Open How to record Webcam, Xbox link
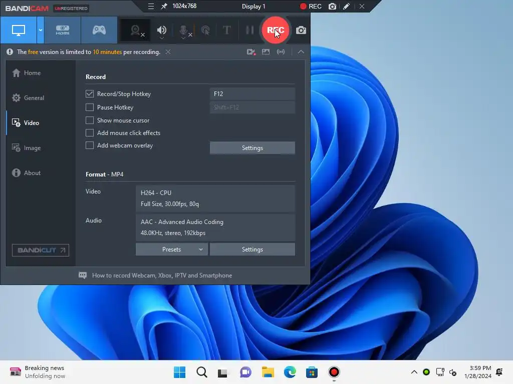513x384 pixels. click(162, 275)
